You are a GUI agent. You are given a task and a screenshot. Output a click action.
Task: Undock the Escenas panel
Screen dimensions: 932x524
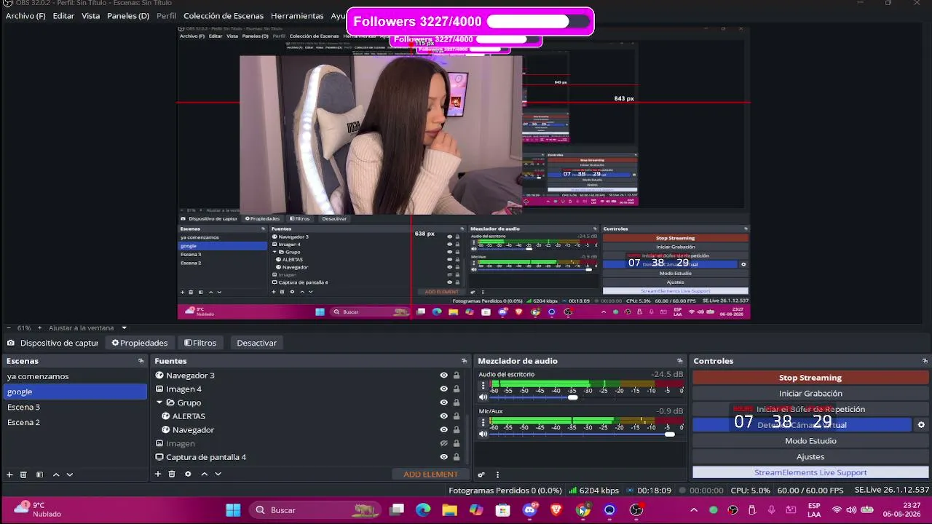coord(141,361)
